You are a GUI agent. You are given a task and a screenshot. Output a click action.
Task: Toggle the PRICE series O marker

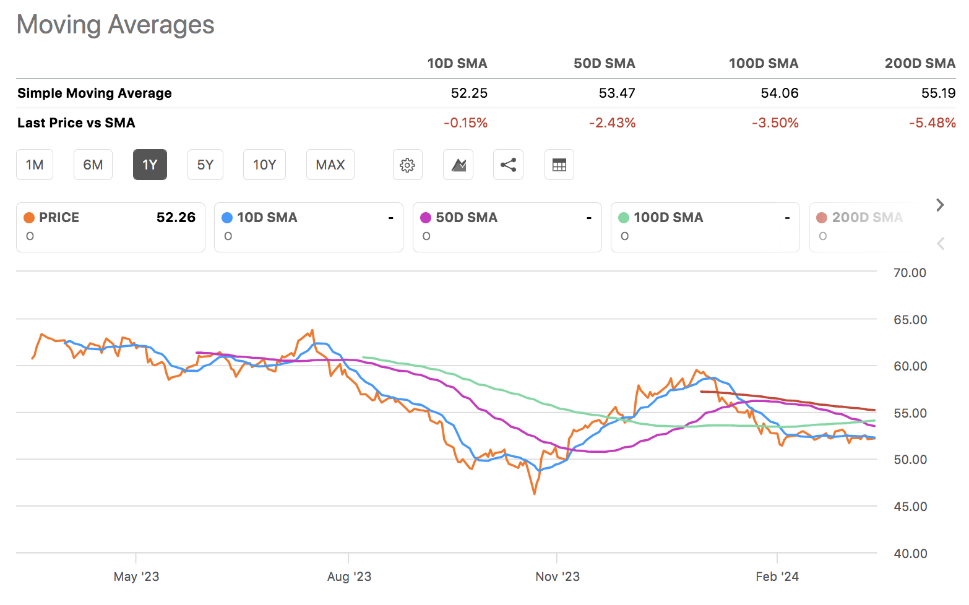30,236
